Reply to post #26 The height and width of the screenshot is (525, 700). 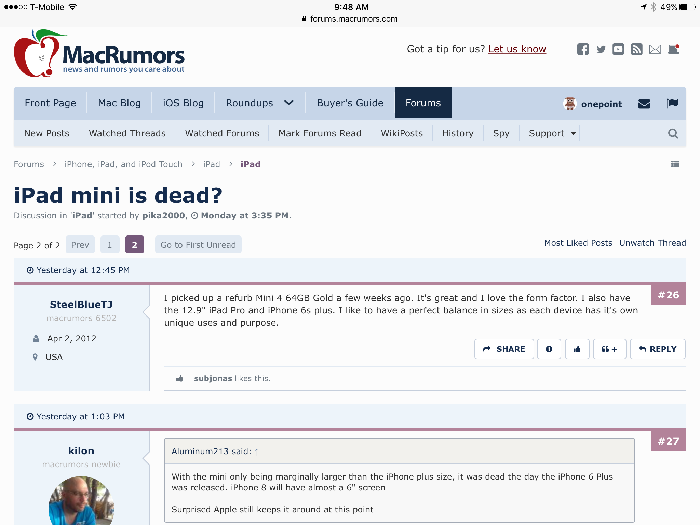(x=658, y=349)
